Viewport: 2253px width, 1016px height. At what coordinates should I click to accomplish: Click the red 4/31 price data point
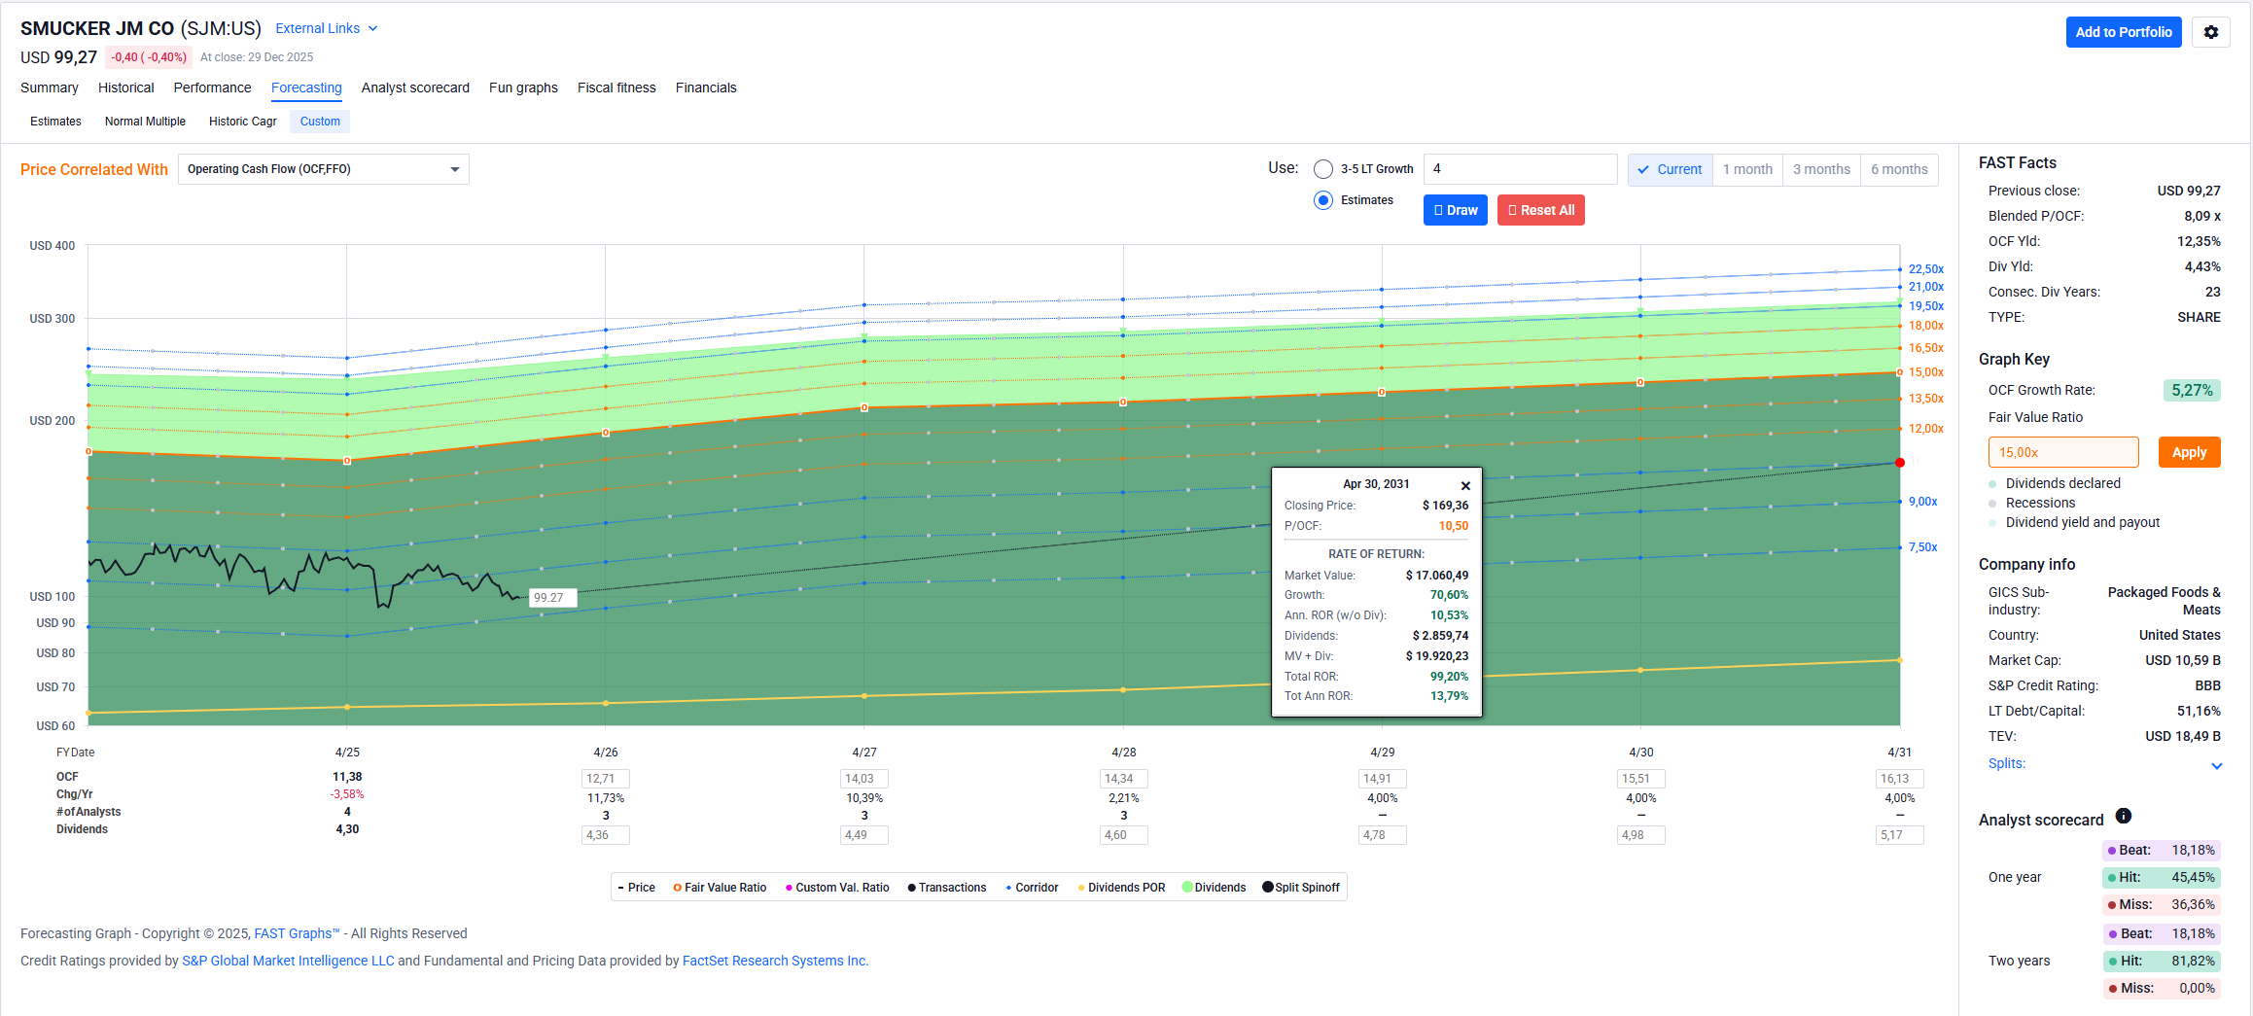click(x=1899, y=463)
